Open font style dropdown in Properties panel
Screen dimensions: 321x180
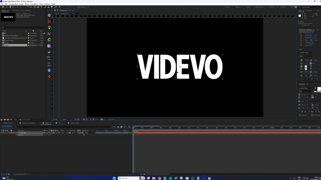click(306, 56)
